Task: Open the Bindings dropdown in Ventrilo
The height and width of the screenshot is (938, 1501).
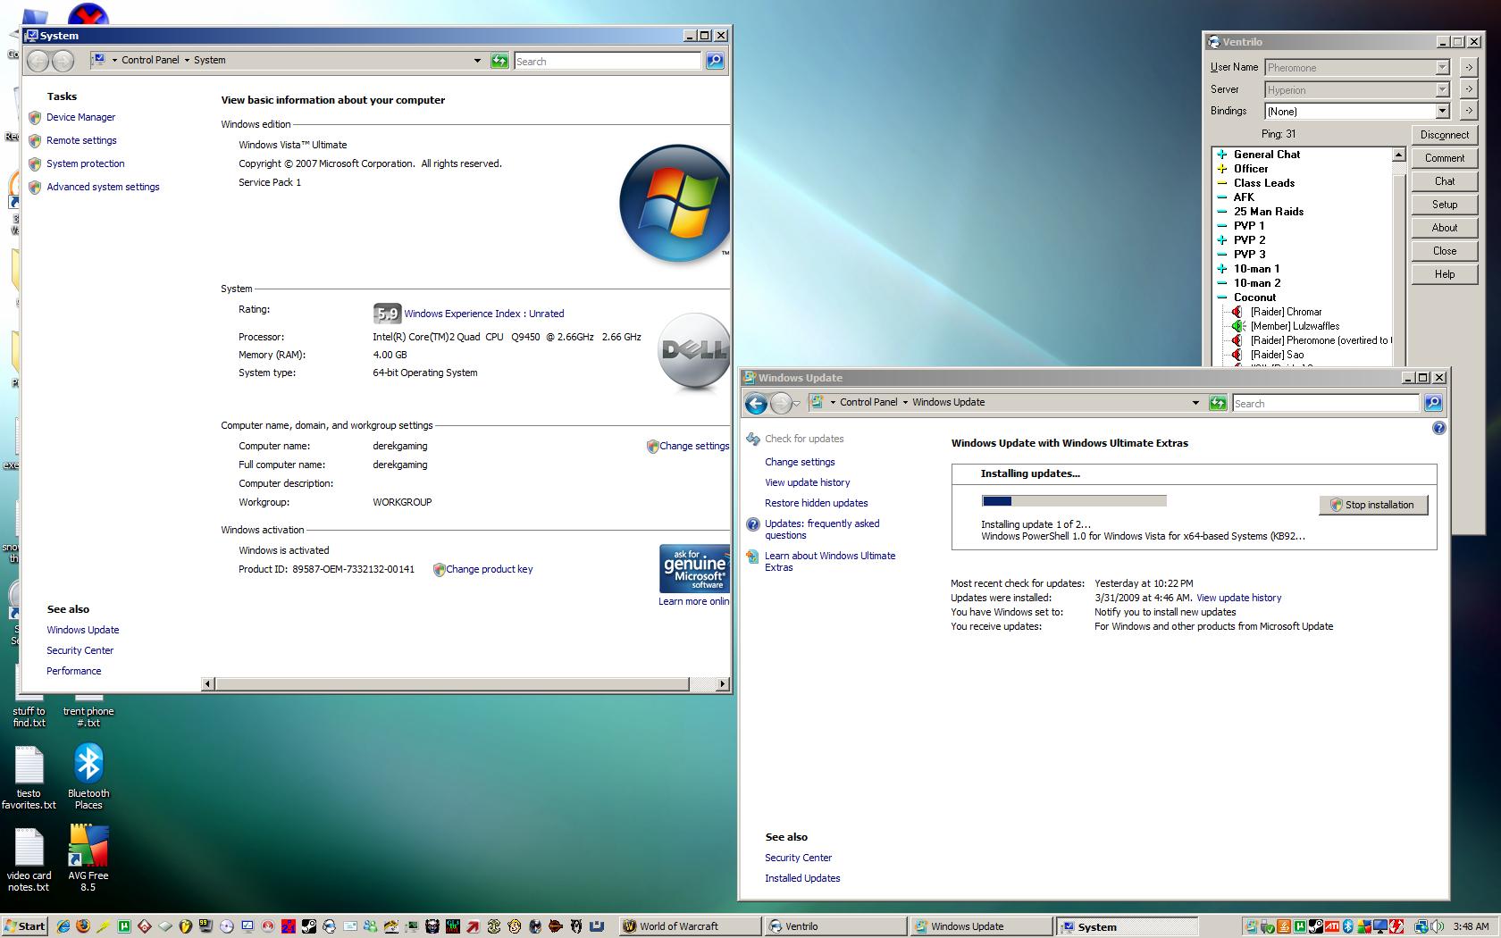Action: [x=1442, y=111]
